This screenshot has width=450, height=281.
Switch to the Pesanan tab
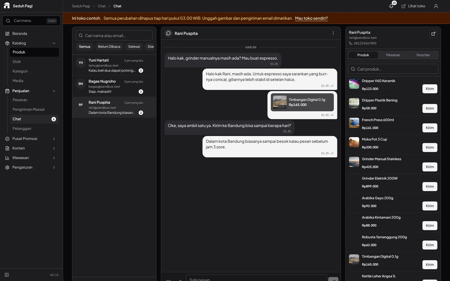coord(393,55)
